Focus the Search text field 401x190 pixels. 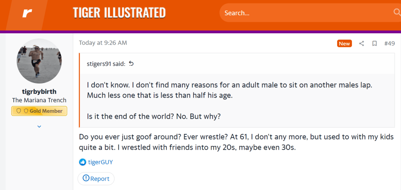coord(306,13)
